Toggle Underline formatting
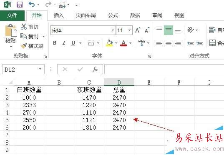This screenshot has height=155, width=224. point(73,43)
